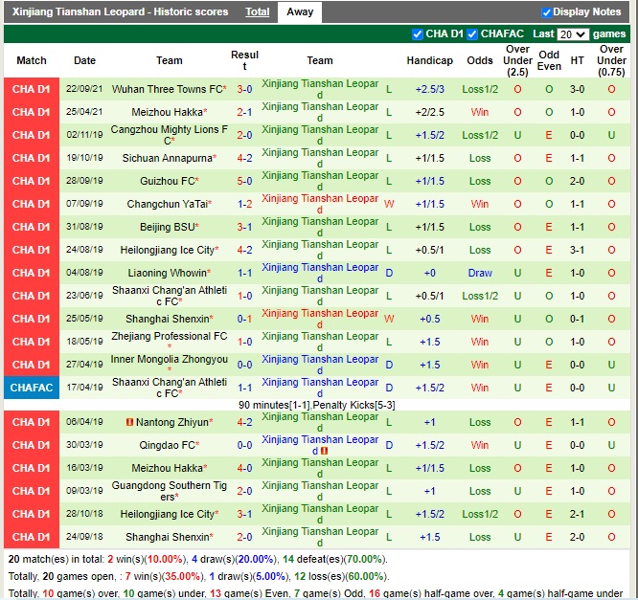Toggle the Display Notes checkbox

[x=547, y=12]
